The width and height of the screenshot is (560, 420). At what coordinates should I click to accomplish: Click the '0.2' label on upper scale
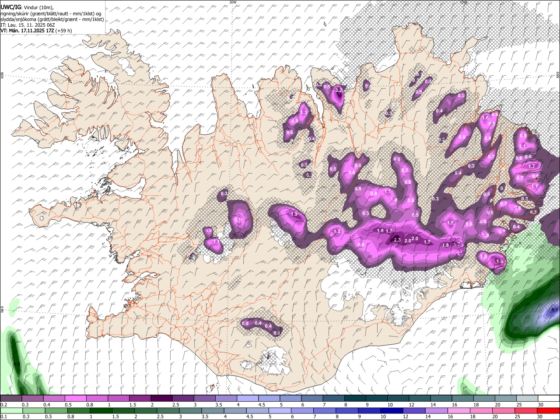(3, 405)
